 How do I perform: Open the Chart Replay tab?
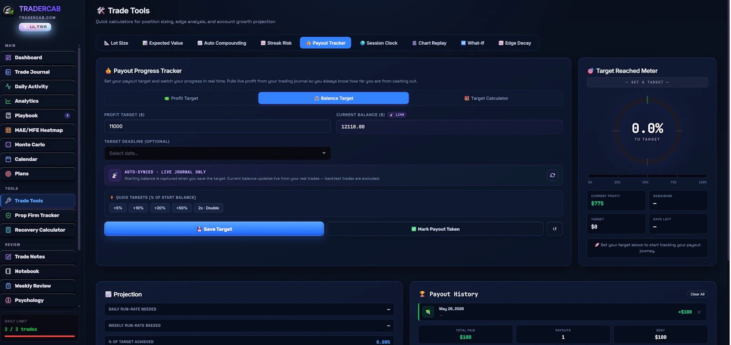(x=429, y=43)
